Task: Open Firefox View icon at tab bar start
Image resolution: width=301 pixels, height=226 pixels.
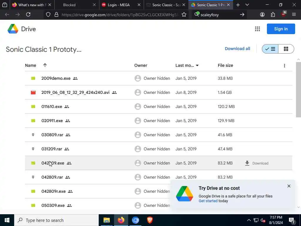Action: 5,5
